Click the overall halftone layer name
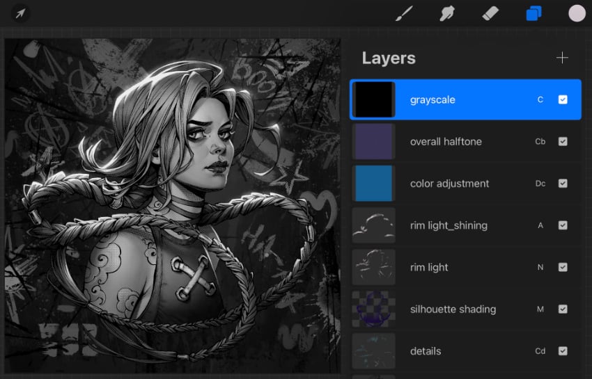The height and width of the screenshot is (379, 592). click(446, 141)
